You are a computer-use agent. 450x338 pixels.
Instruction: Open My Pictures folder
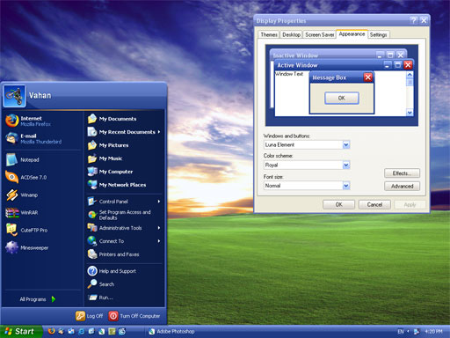click(x=124, y=145)
